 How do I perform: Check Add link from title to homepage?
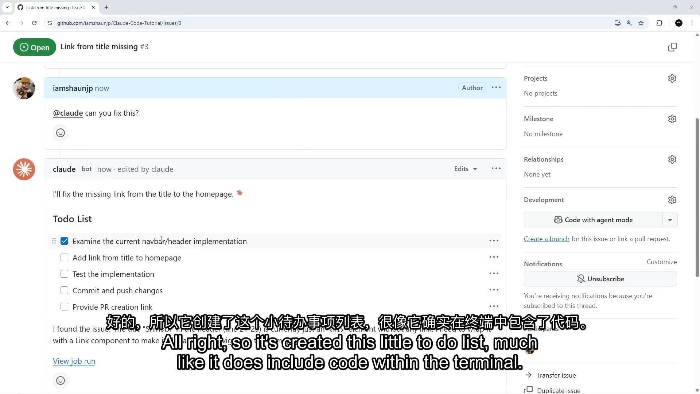65,258
